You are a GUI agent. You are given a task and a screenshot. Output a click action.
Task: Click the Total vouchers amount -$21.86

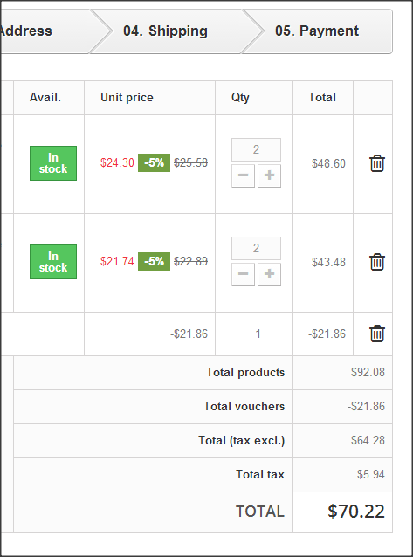pyautogui.click(x=366, y=406)
